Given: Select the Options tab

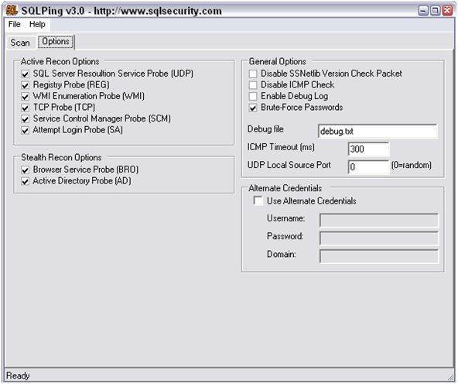Looking at the screenshot, I should 56,42.
